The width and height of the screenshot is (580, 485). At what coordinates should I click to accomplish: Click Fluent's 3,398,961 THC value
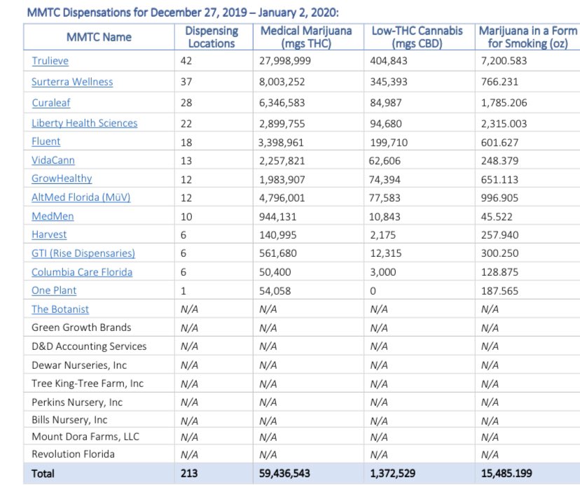coord(281,142)
